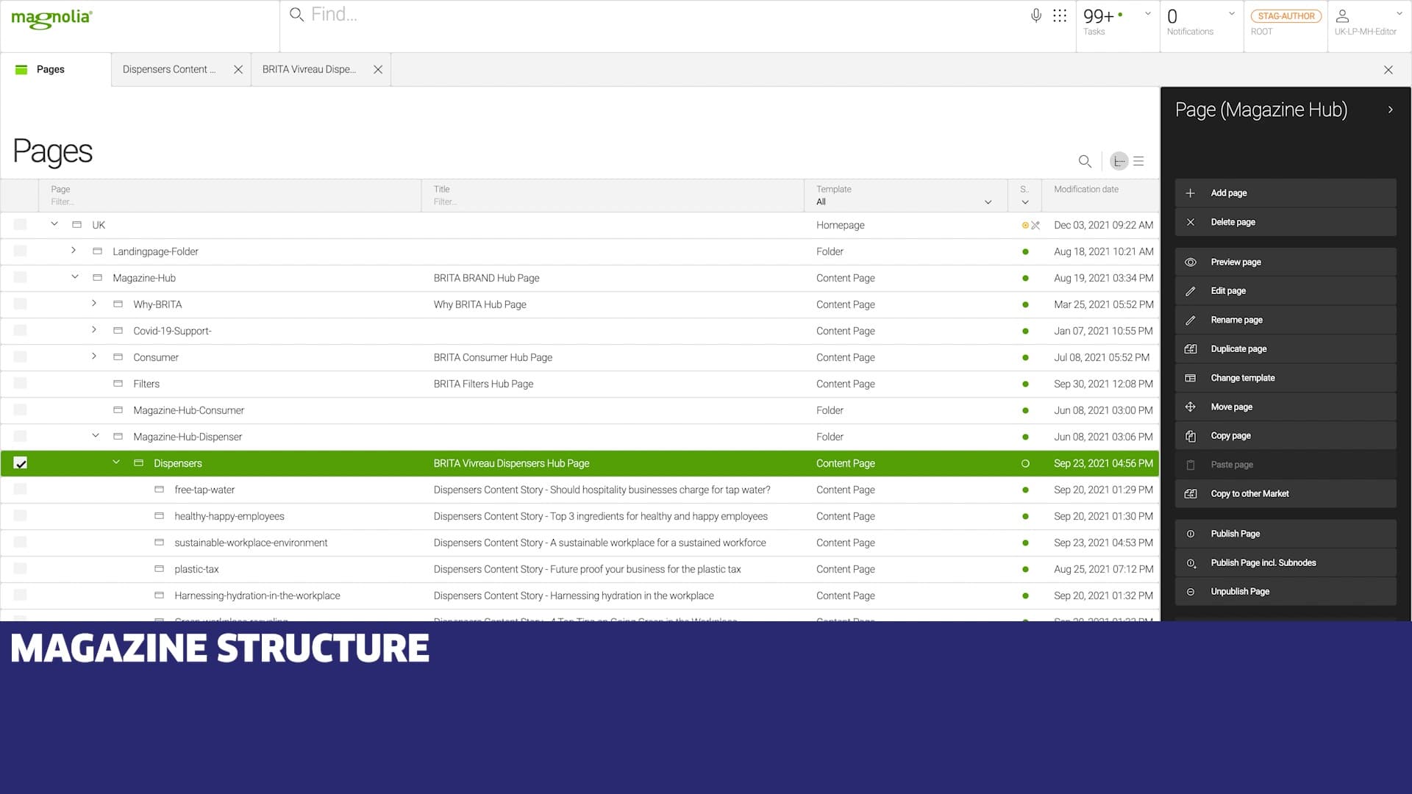The width and height of the screenshot is (1412, 794).
Task: Check the free-tap-water row checkbox
Action: [21, 490]
